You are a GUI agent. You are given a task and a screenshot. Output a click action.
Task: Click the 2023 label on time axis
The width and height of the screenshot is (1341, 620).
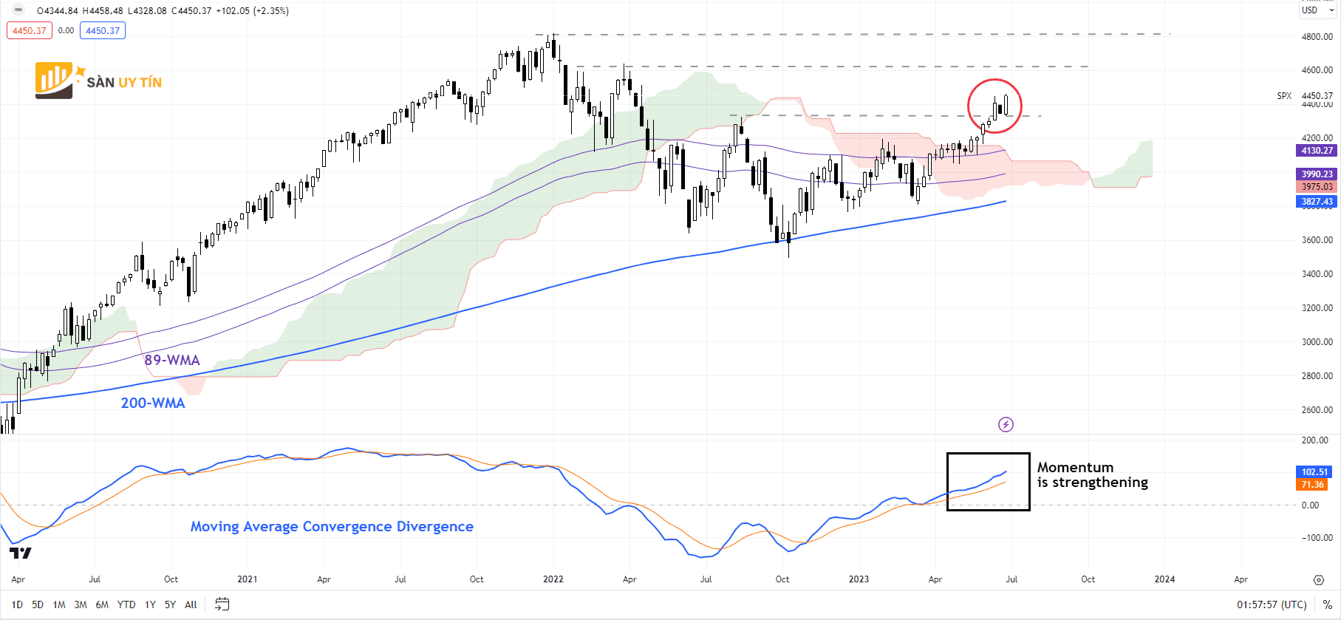tap(859, 579)
